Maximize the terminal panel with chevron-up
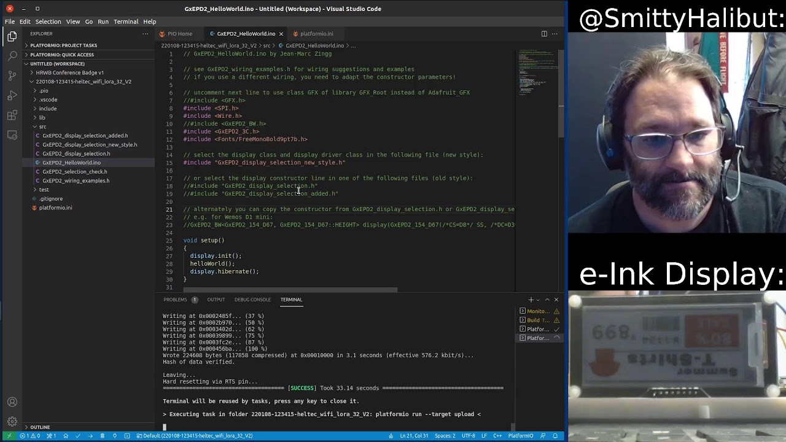The height and width of the screenshot is (442, 786). click(547, 300)
